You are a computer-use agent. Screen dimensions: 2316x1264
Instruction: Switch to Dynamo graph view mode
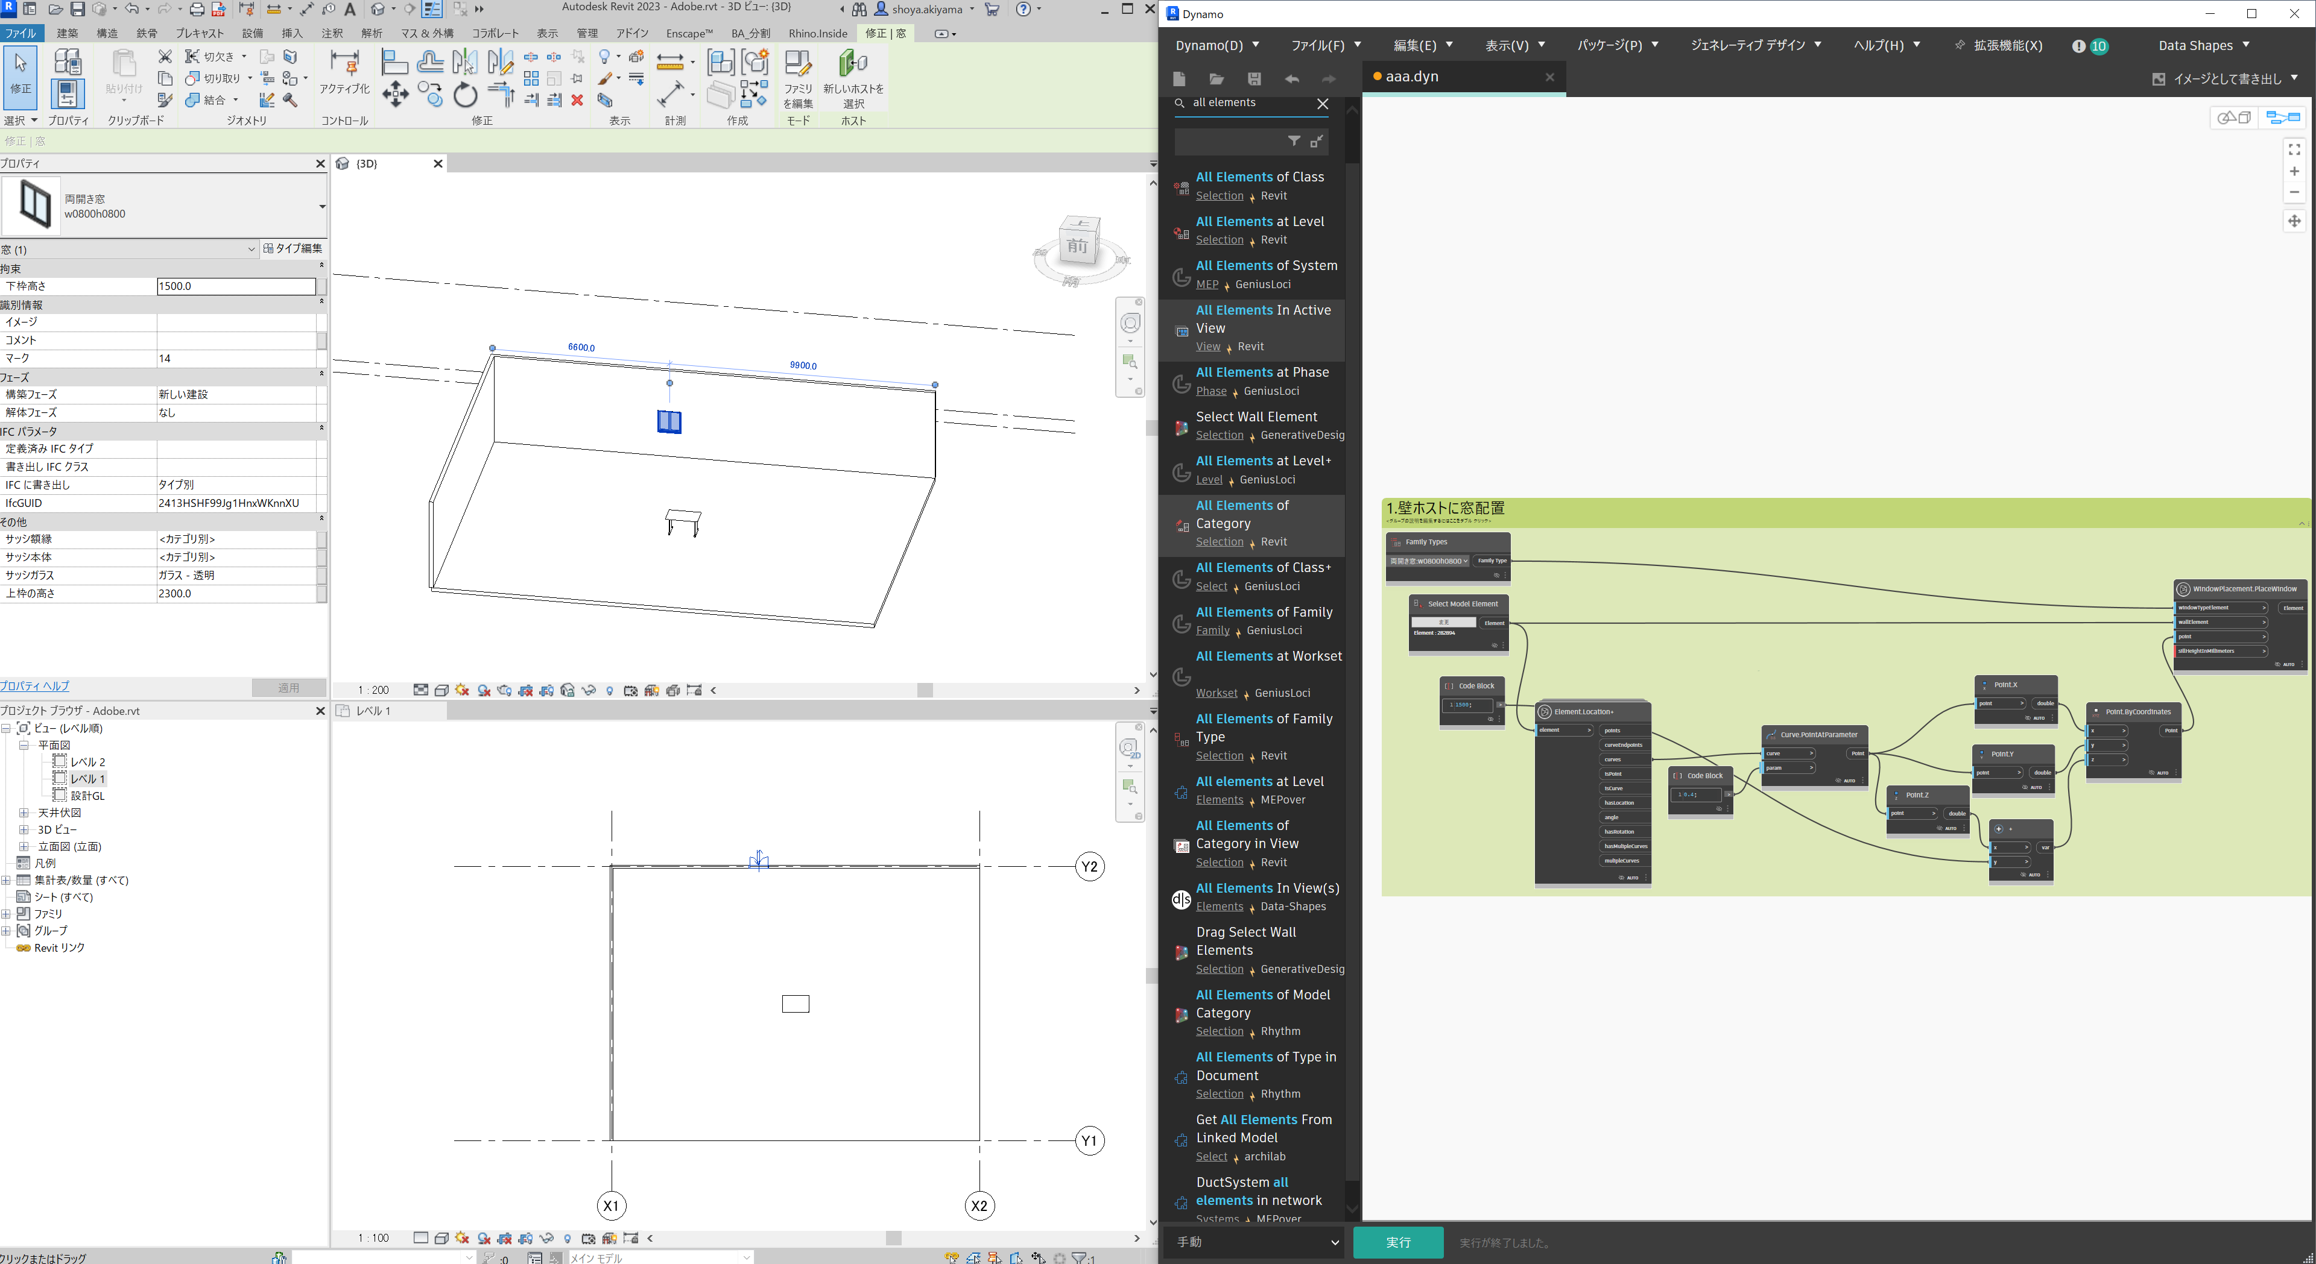click(2282, 118)
